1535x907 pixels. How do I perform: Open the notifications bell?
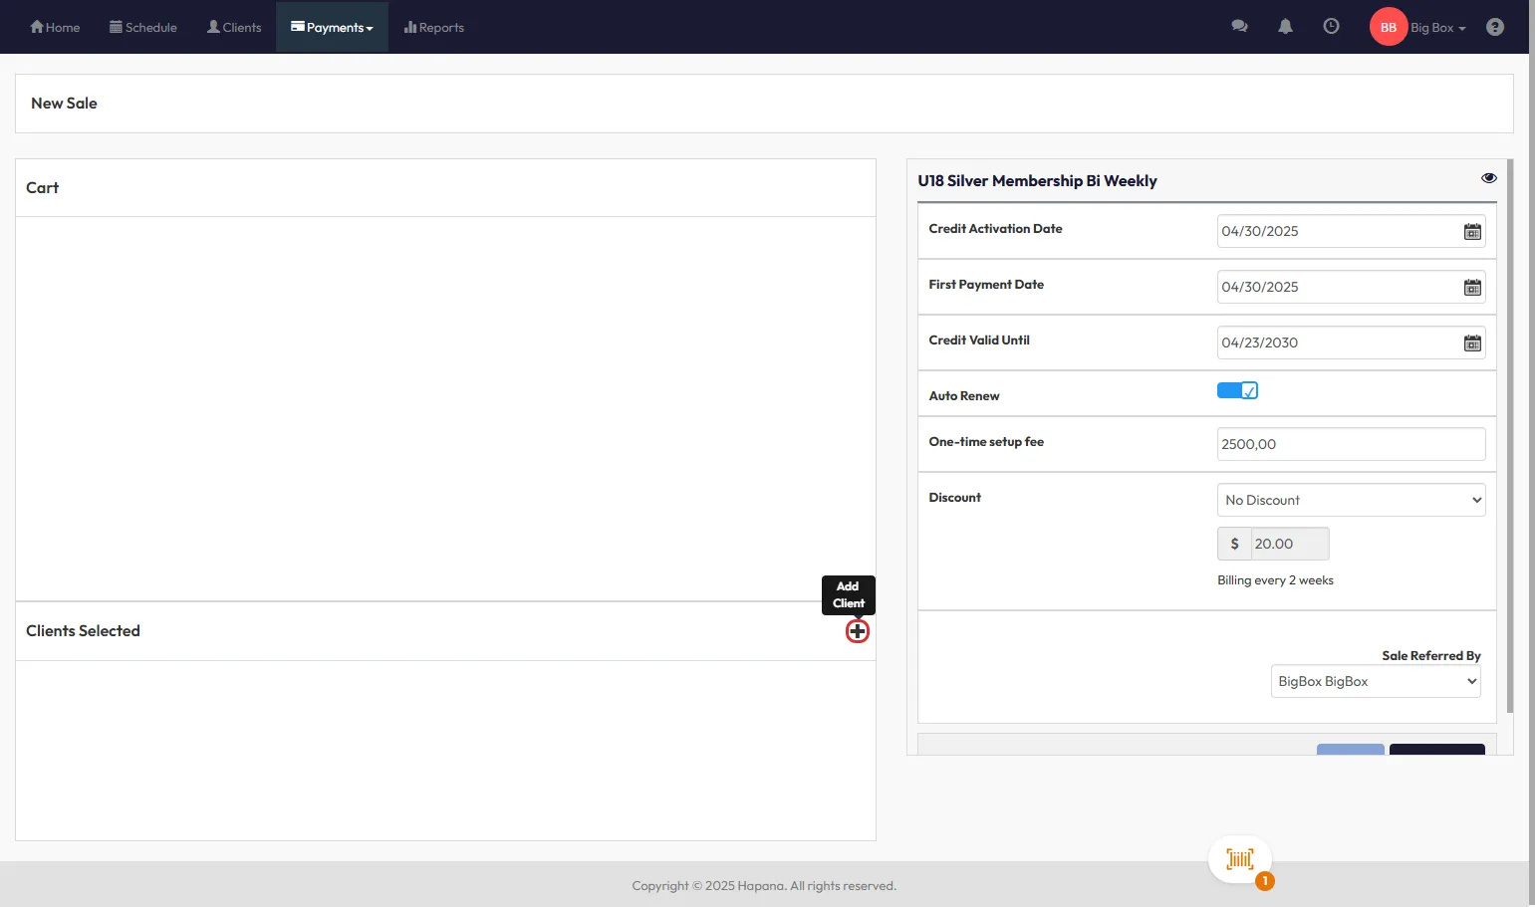[1285, 27]
